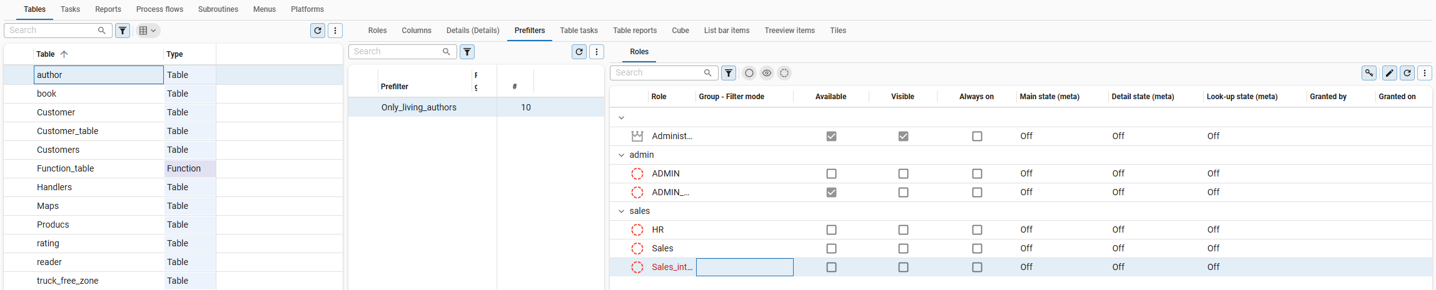Collapse the unnamed top role group

621,117
